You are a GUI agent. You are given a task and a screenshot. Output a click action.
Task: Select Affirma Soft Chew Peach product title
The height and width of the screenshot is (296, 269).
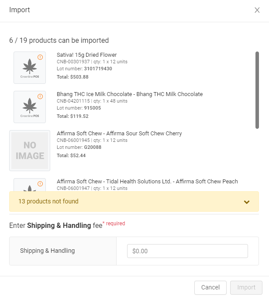tap(147, 182)
